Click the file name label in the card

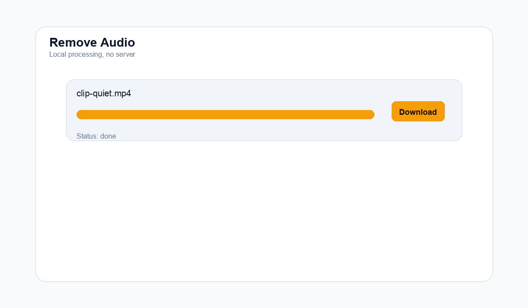tap(104, 93)
